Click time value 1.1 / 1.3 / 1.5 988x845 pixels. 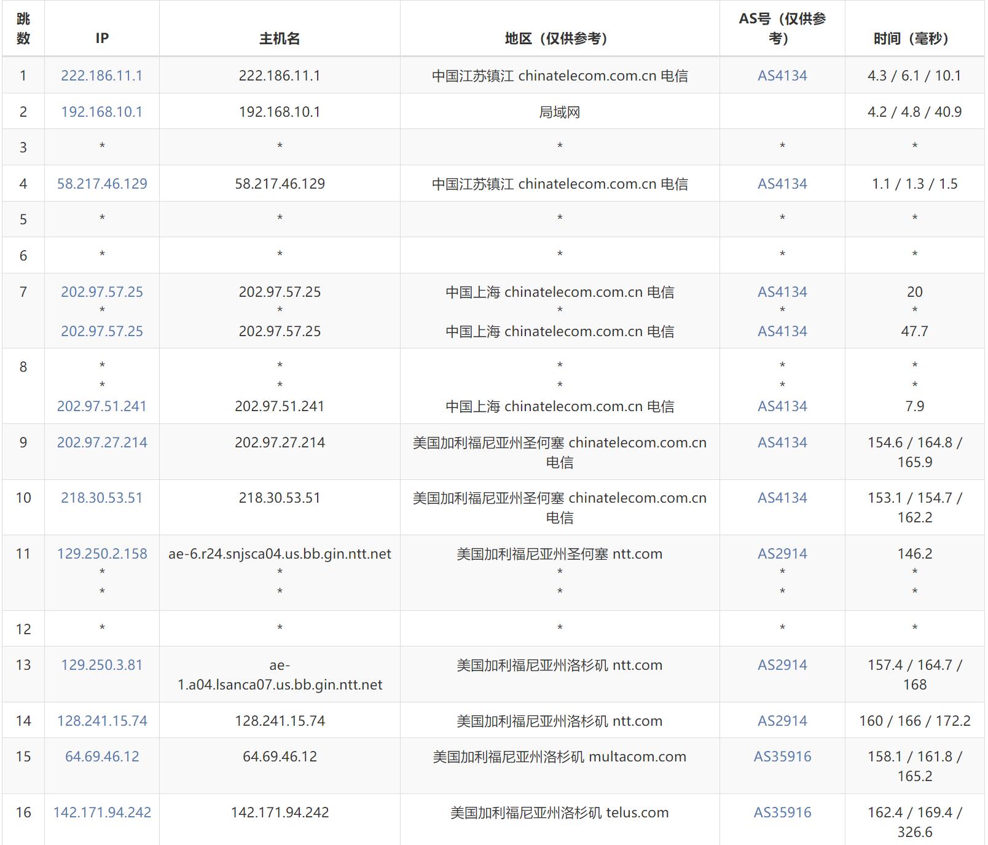tap(915, 184)
